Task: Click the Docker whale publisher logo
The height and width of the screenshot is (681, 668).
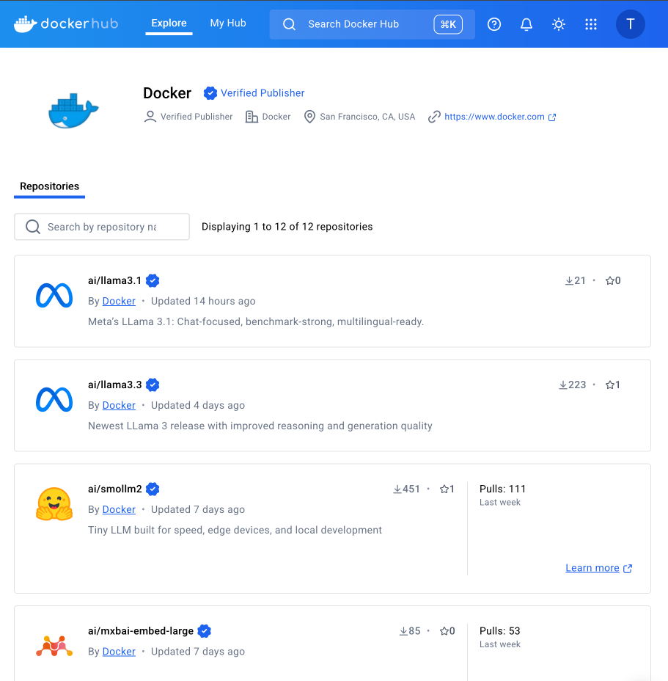Action: (73, 111)
